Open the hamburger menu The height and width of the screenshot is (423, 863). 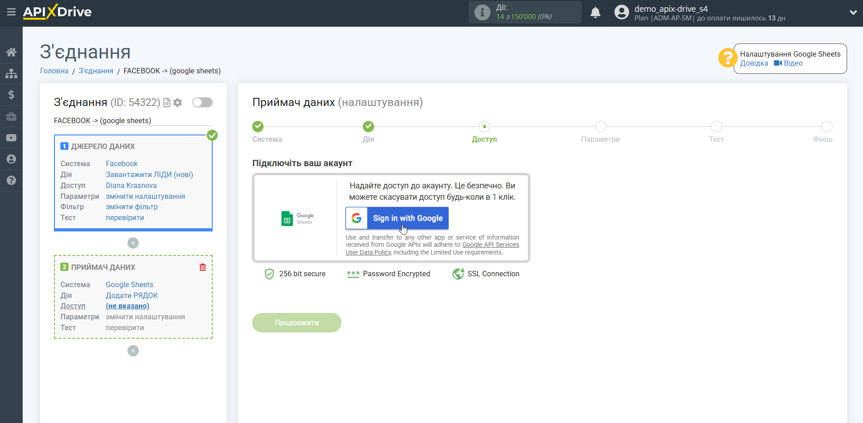tap(11, 12)
